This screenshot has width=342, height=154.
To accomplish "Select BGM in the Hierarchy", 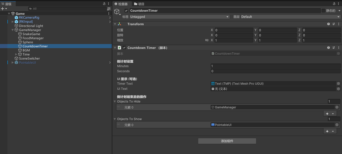I will pos(26,50).
